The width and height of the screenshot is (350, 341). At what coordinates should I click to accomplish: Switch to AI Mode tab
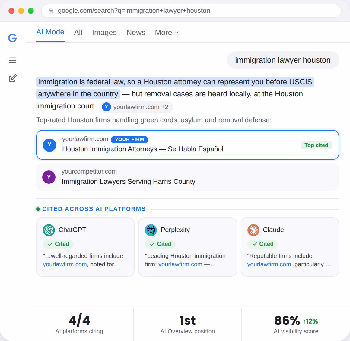click(50, 32)
